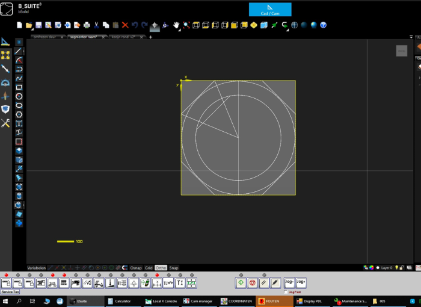Screen dimensions: 421x307
Task: Toggle Snap in status bar
Action: click(174, 268)
